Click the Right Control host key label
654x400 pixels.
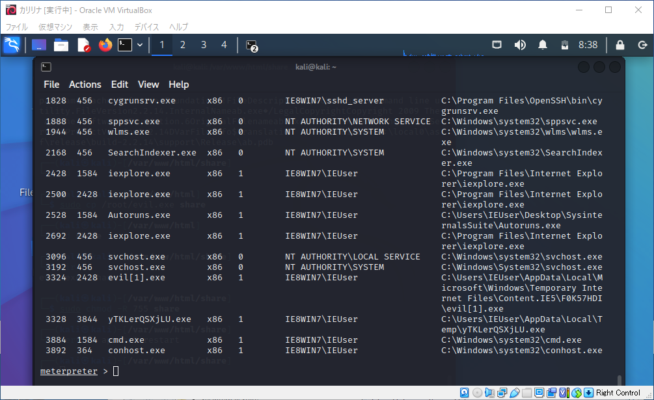pyautogui.click(x=618, y=392)
